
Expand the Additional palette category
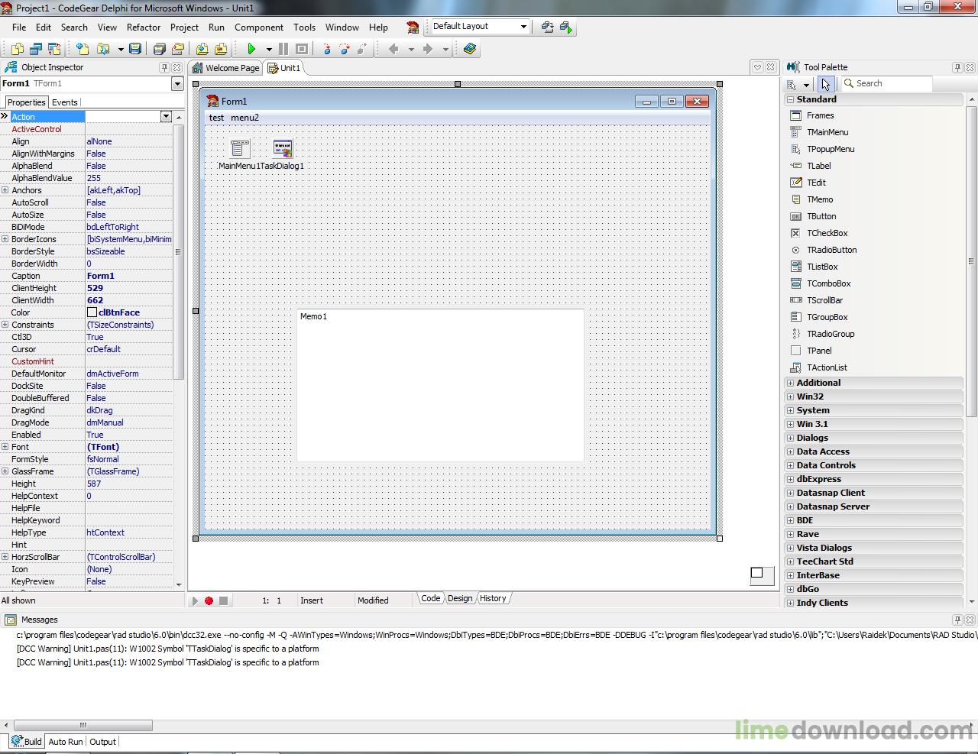(790, 383)
